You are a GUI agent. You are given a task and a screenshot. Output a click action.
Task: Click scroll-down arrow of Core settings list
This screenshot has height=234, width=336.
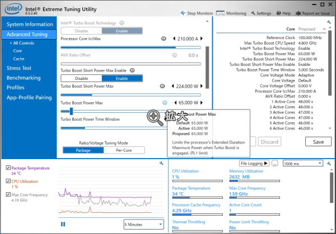click(x=330, y=128)
